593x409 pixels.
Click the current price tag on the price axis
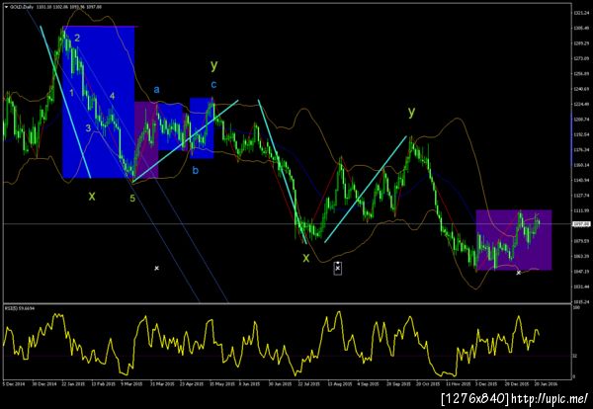coord(582,224)
